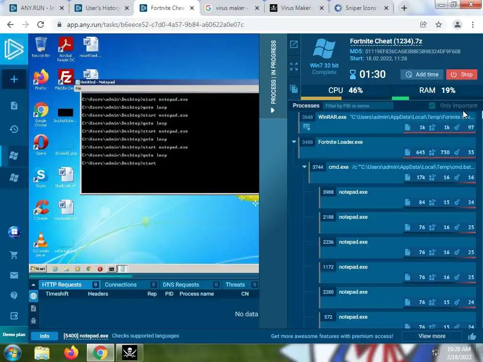The width and height of the screenshot is (483, 362).
Task: Select the debug bug icon in bottom panel
Action: pos(33,321)
